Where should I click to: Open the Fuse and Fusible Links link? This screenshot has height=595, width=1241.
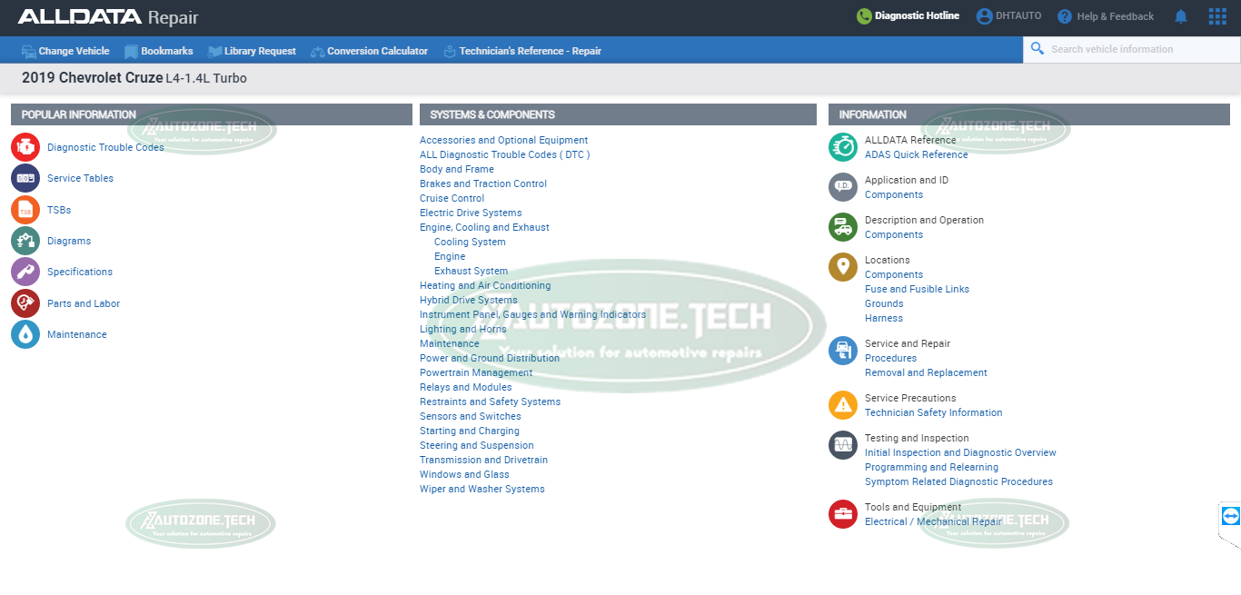click(x=917, y=289)
